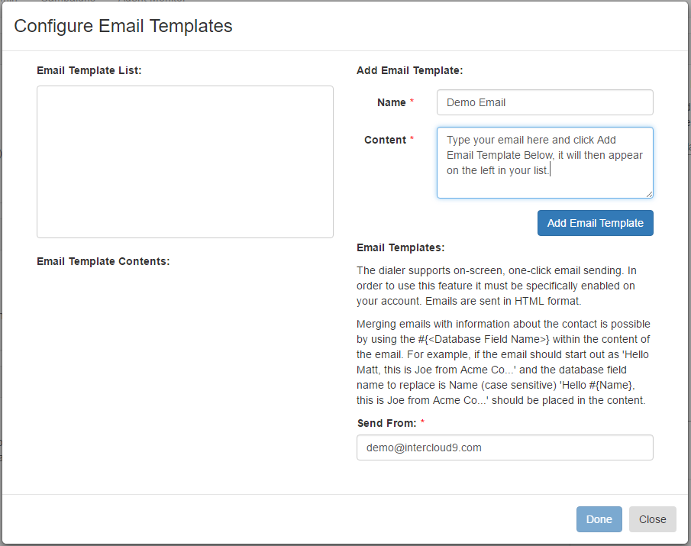The width and height of the screenshot is (691, 546).
Task: Click the Name input containing Demo Email
Action: [x=544, y=102]
